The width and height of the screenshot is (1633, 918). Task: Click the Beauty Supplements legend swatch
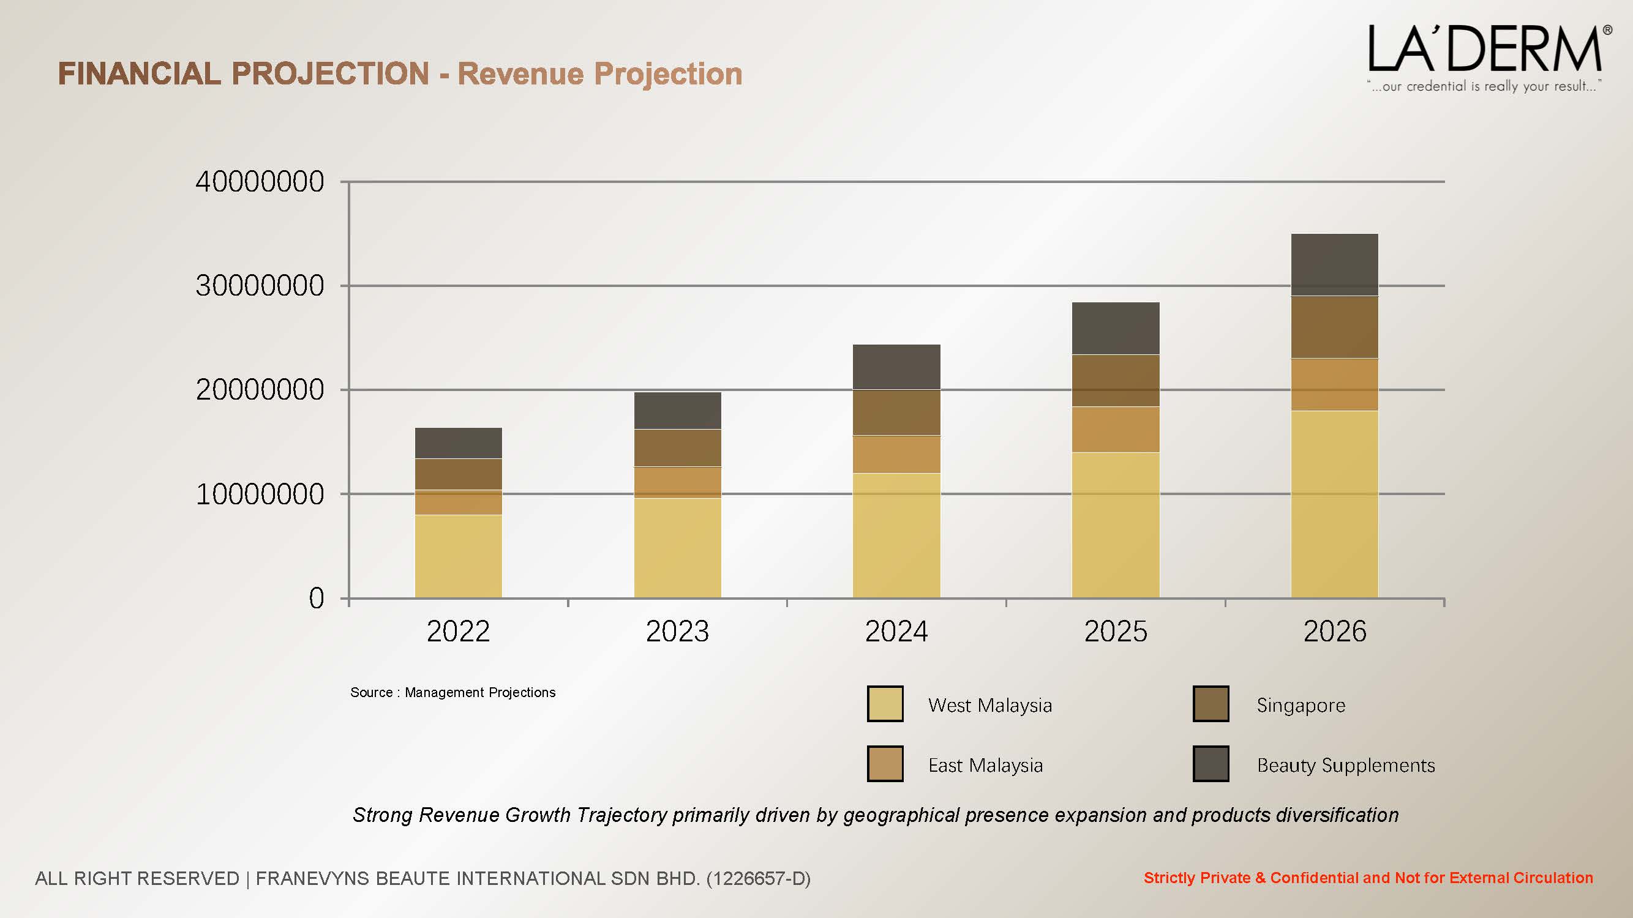tap(1211, 763)
